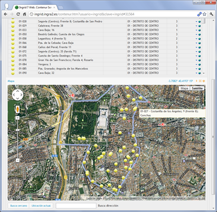Open dropdown arrow in row 01-078
Image resolution: width=217 pixels, height=212 pixels.
click(196, 60)
